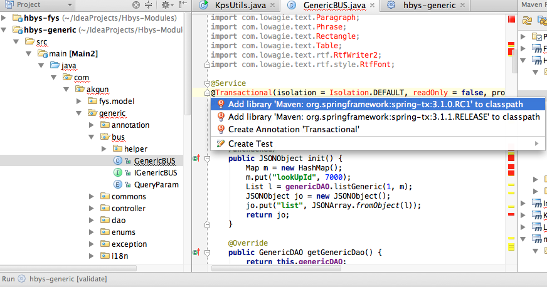Close the GenericBUS.java tab
The width and height of the screenshot is (547, 287).
point(372,5)
